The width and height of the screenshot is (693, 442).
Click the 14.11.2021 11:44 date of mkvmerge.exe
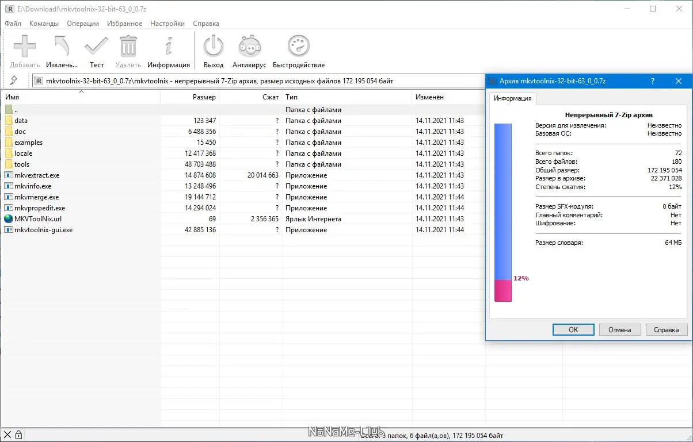(x=440, y=197)
